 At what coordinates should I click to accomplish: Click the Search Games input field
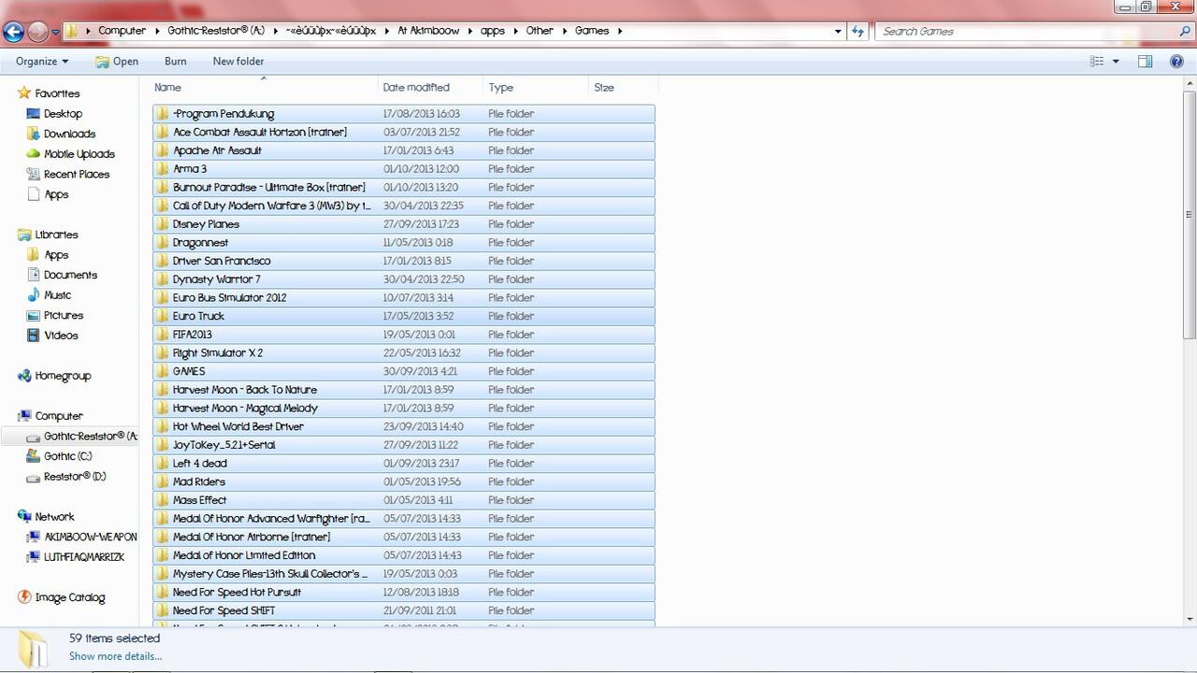tap(1026, 31)
